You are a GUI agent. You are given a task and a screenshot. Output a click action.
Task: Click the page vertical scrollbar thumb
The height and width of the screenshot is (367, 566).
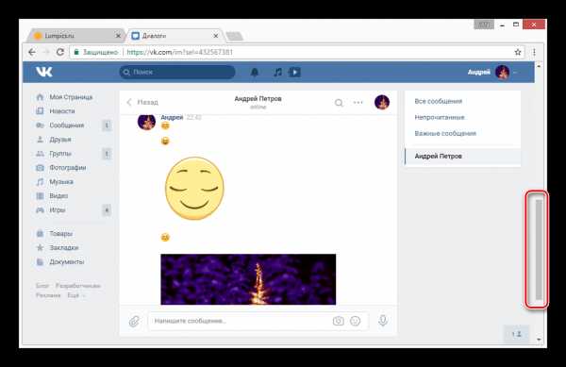point(539,249)
